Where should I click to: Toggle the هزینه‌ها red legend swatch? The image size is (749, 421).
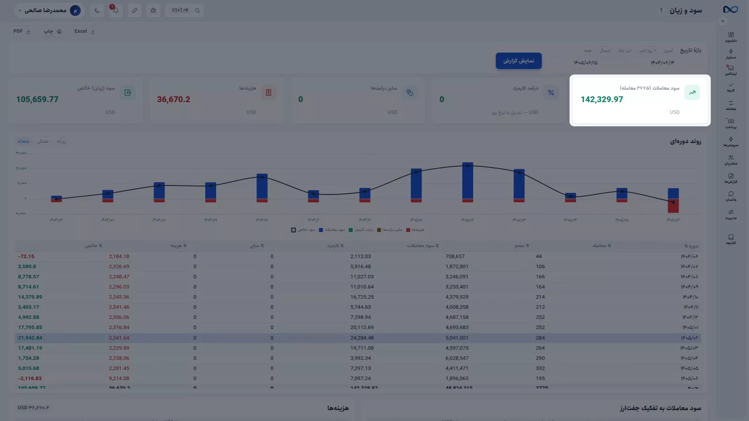pos(408,230)
